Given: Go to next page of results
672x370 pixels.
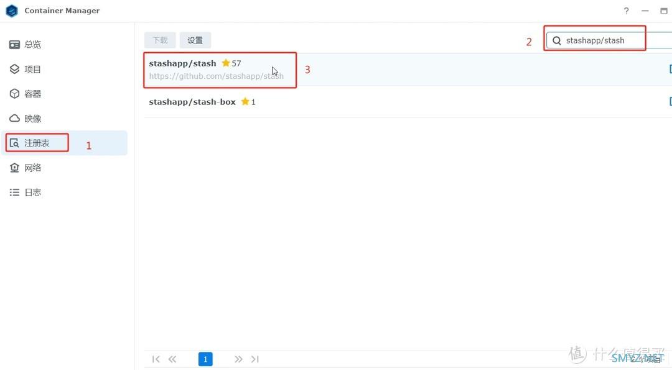Looking at the screenshot, I should pos(238,359).
